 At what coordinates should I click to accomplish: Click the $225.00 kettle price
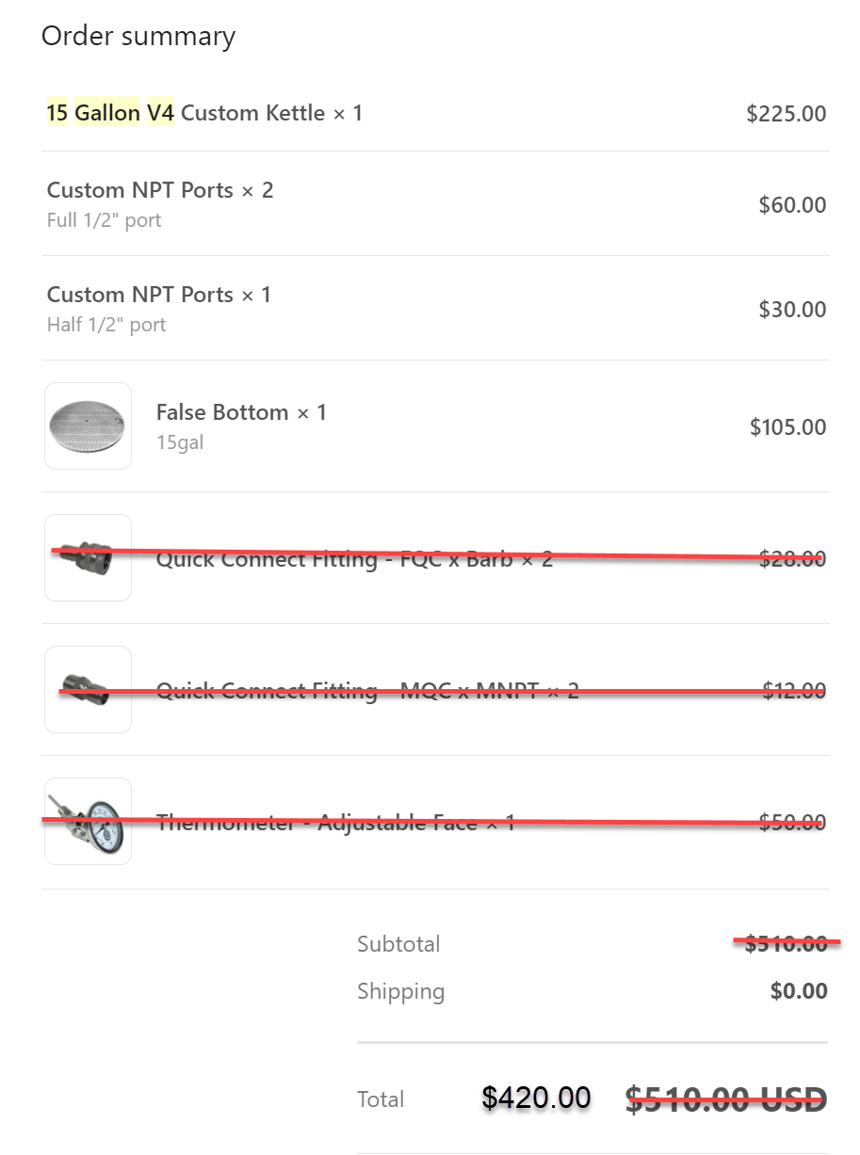786,114
